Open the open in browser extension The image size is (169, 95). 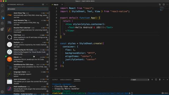(x=27, y=82)
